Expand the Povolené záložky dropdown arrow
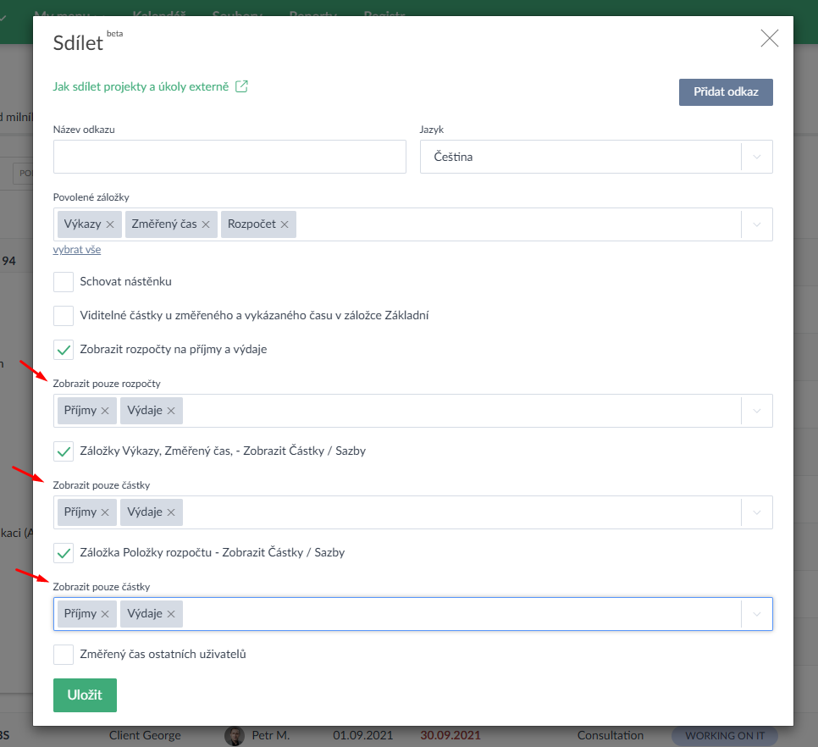This screenshot has height=747, width=818. (757, 224)
